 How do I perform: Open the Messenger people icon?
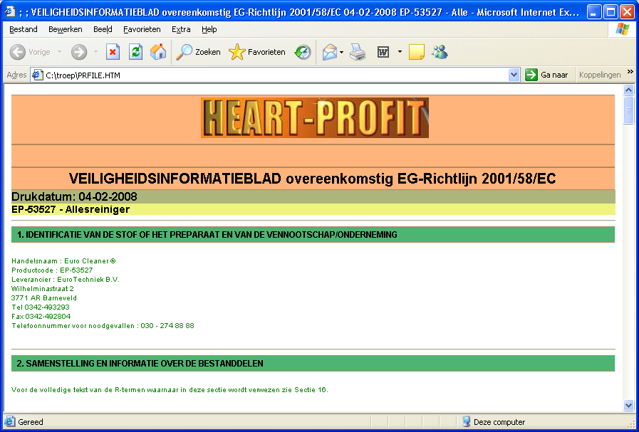tap(440, 52)
